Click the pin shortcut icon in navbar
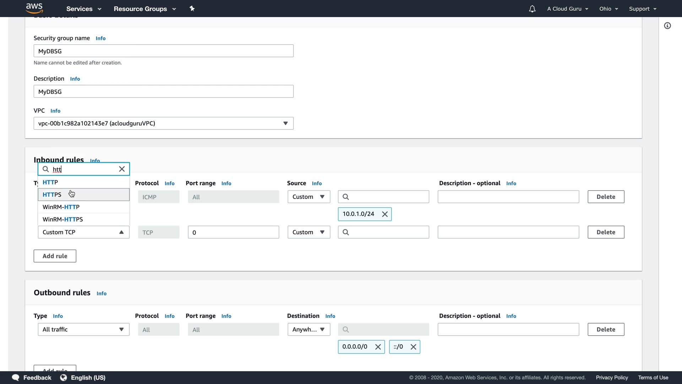 pos(192,9)
